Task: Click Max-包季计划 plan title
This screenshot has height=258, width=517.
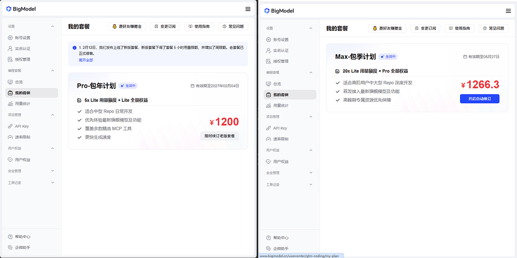Action: (356, 57)
